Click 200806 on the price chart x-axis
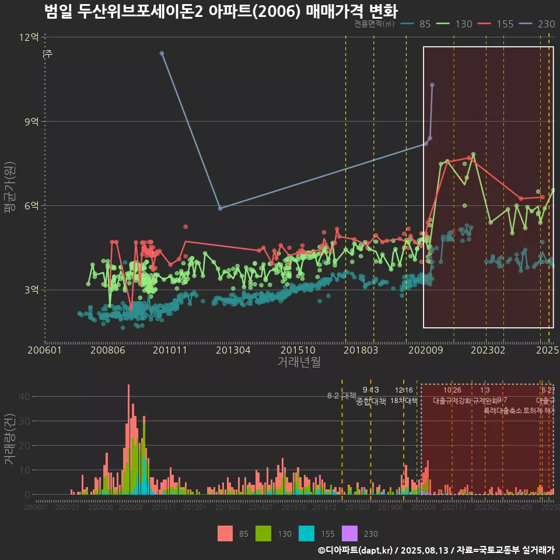 point(108,350)
